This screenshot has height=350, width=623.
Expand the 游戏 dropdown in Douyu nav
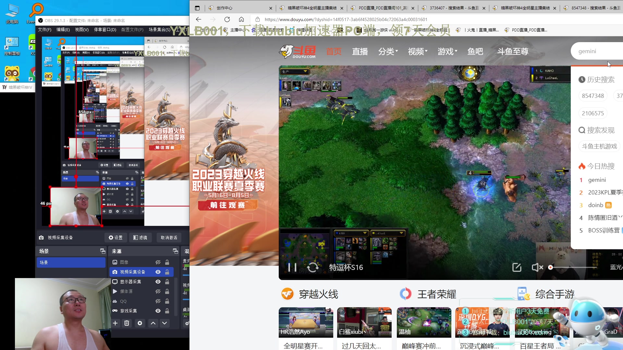447,52
